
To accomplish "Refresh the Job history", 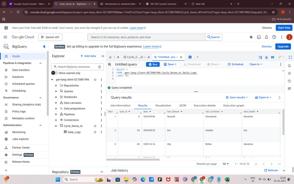I will click(271, 170).
